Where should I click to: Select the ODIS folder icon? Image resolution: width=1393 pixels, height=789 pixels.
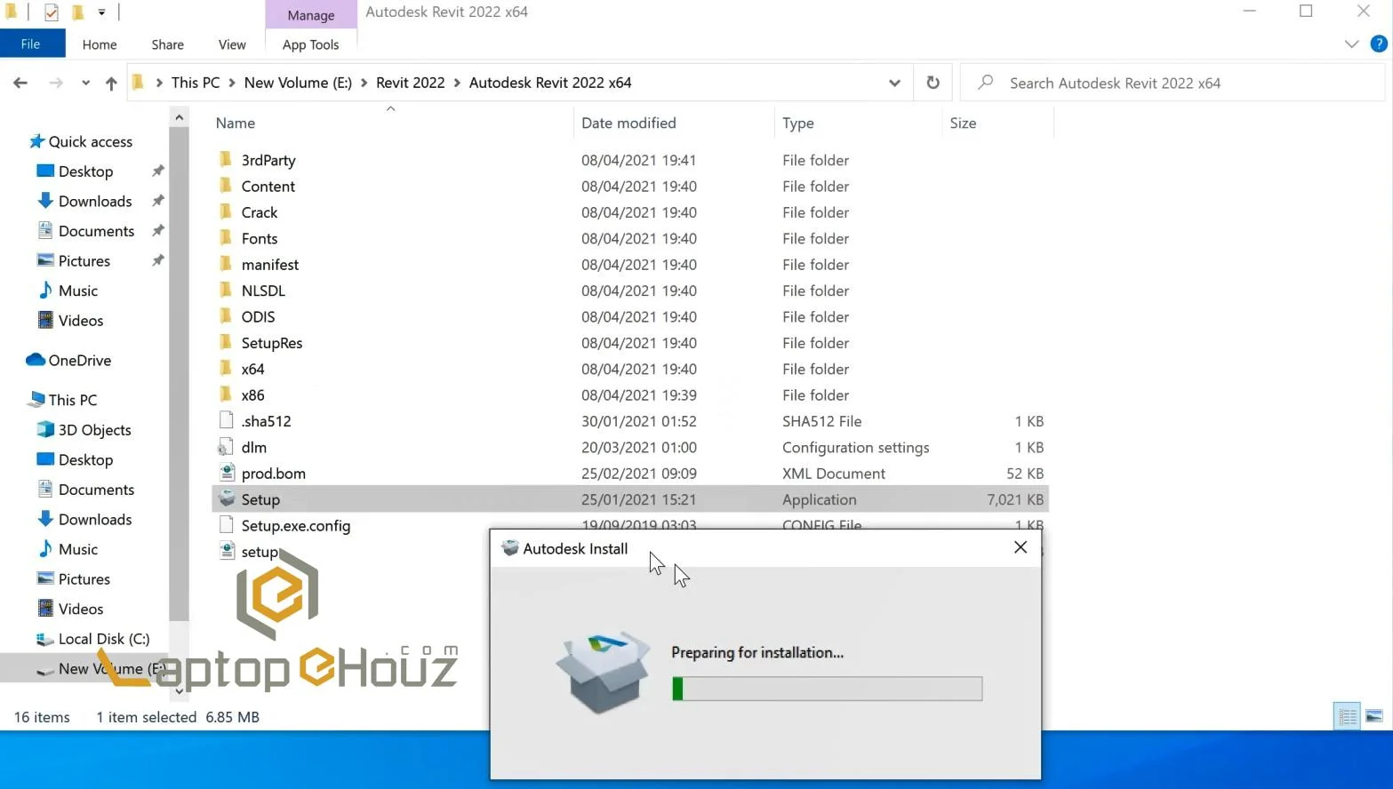click(x=226, y=316)
